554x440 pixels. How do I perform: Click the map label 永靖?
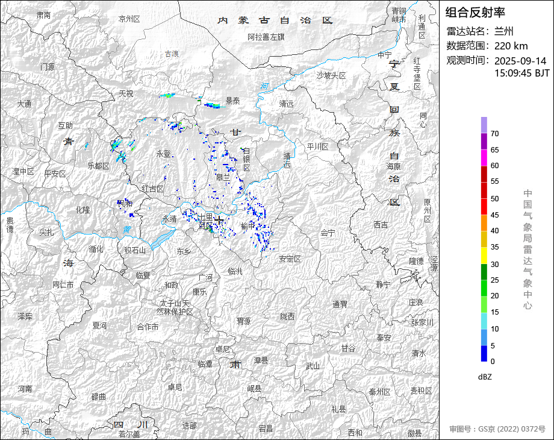pos(170,219)
